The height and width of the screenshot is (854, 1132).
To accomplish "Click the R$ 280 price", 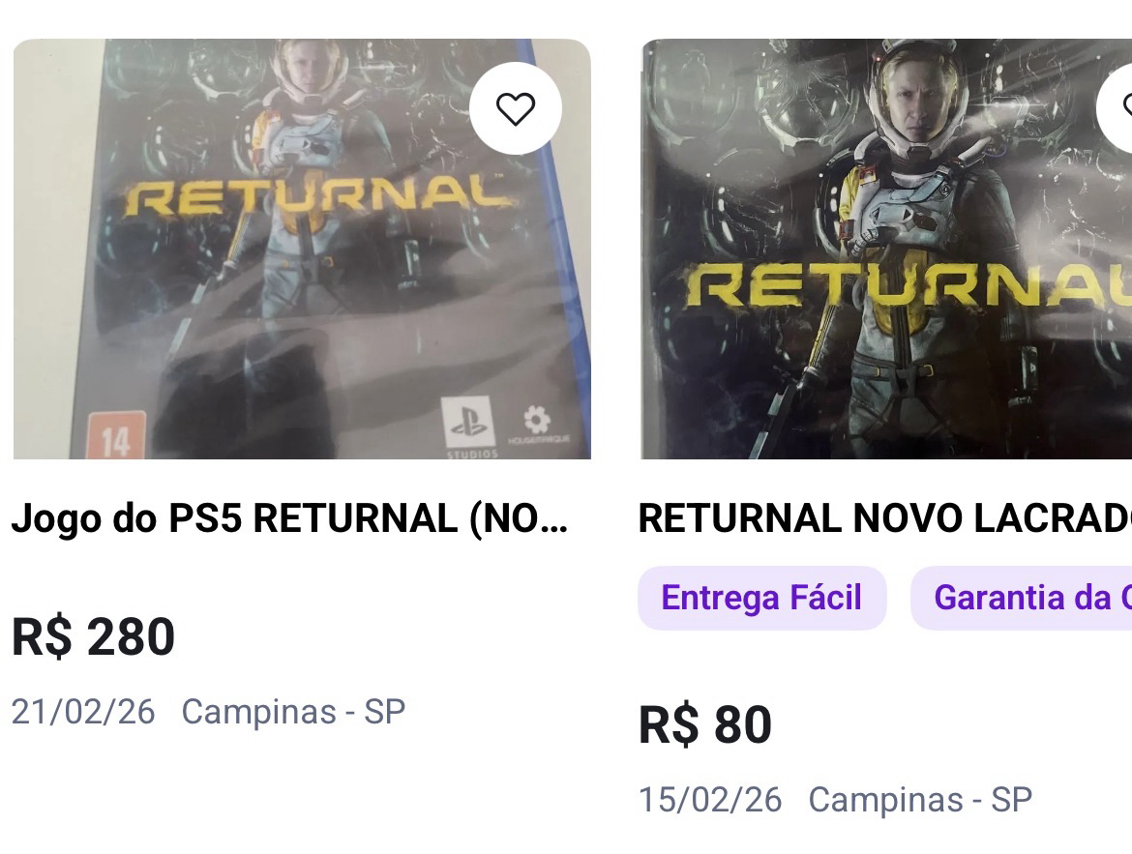I will pos(93,636).
